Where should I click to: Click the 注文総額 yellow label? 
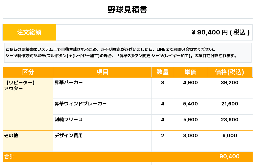point(29,32)
